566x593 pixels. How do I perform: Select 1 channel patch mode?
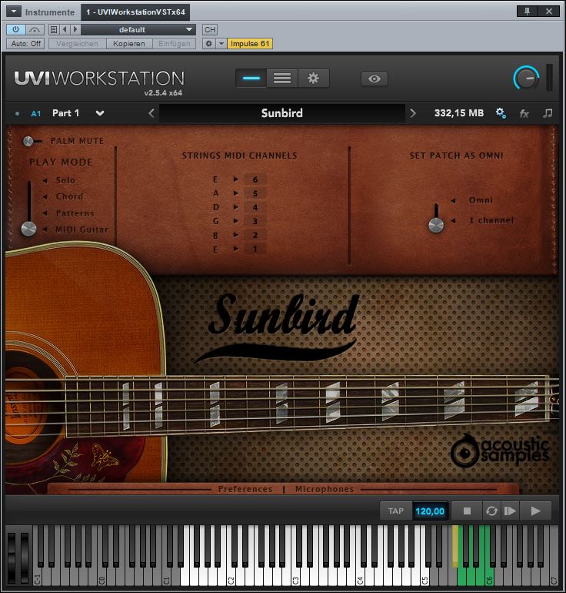coord(491,220)
